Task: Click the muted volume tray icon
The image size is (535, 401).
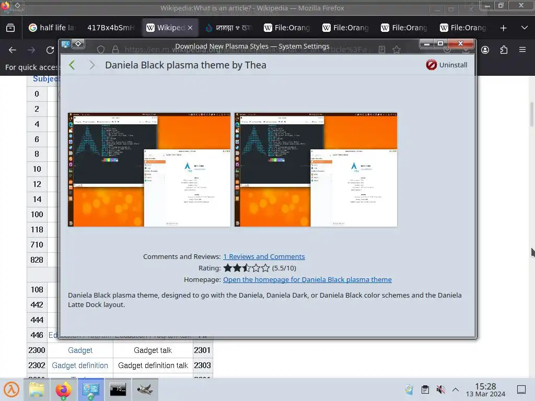Action: tap(440, 390)
